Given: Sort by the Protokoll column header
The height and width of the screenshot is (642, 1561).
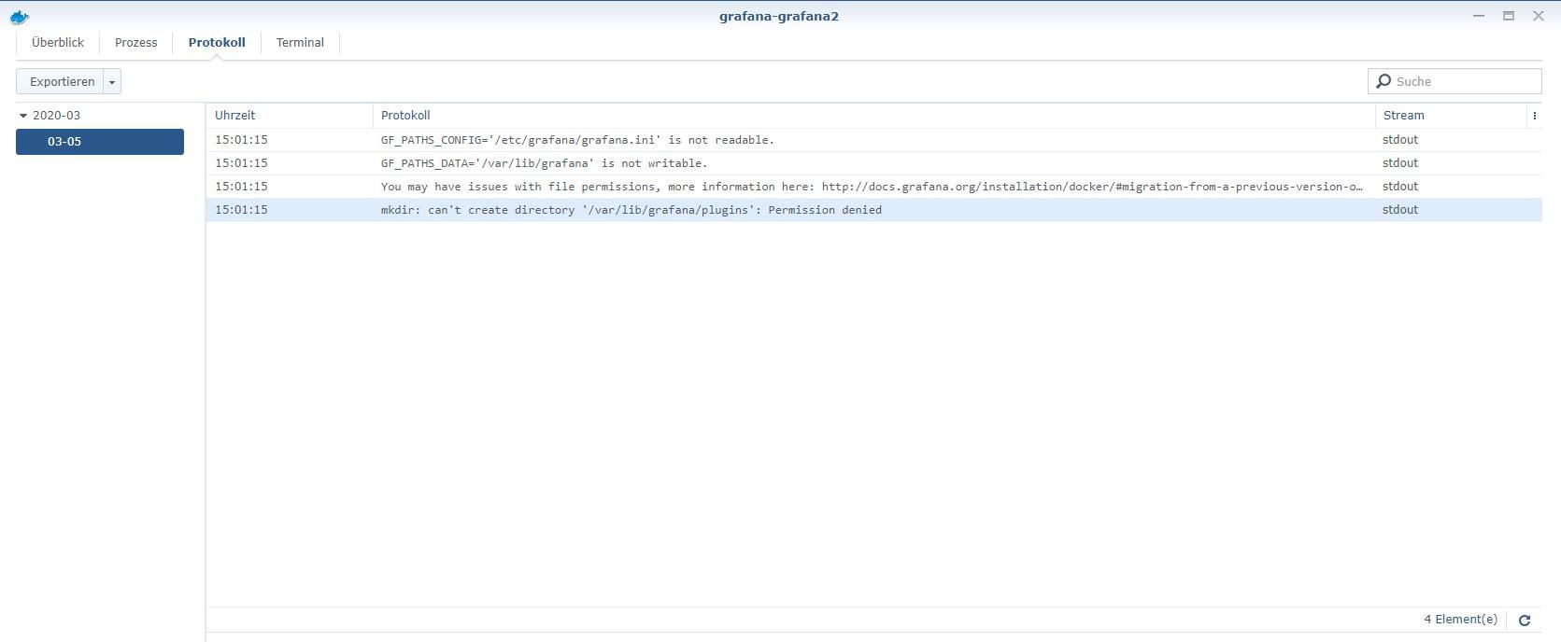Looking at the screenshot, I should pyautogui.click(x=873, y=116).
